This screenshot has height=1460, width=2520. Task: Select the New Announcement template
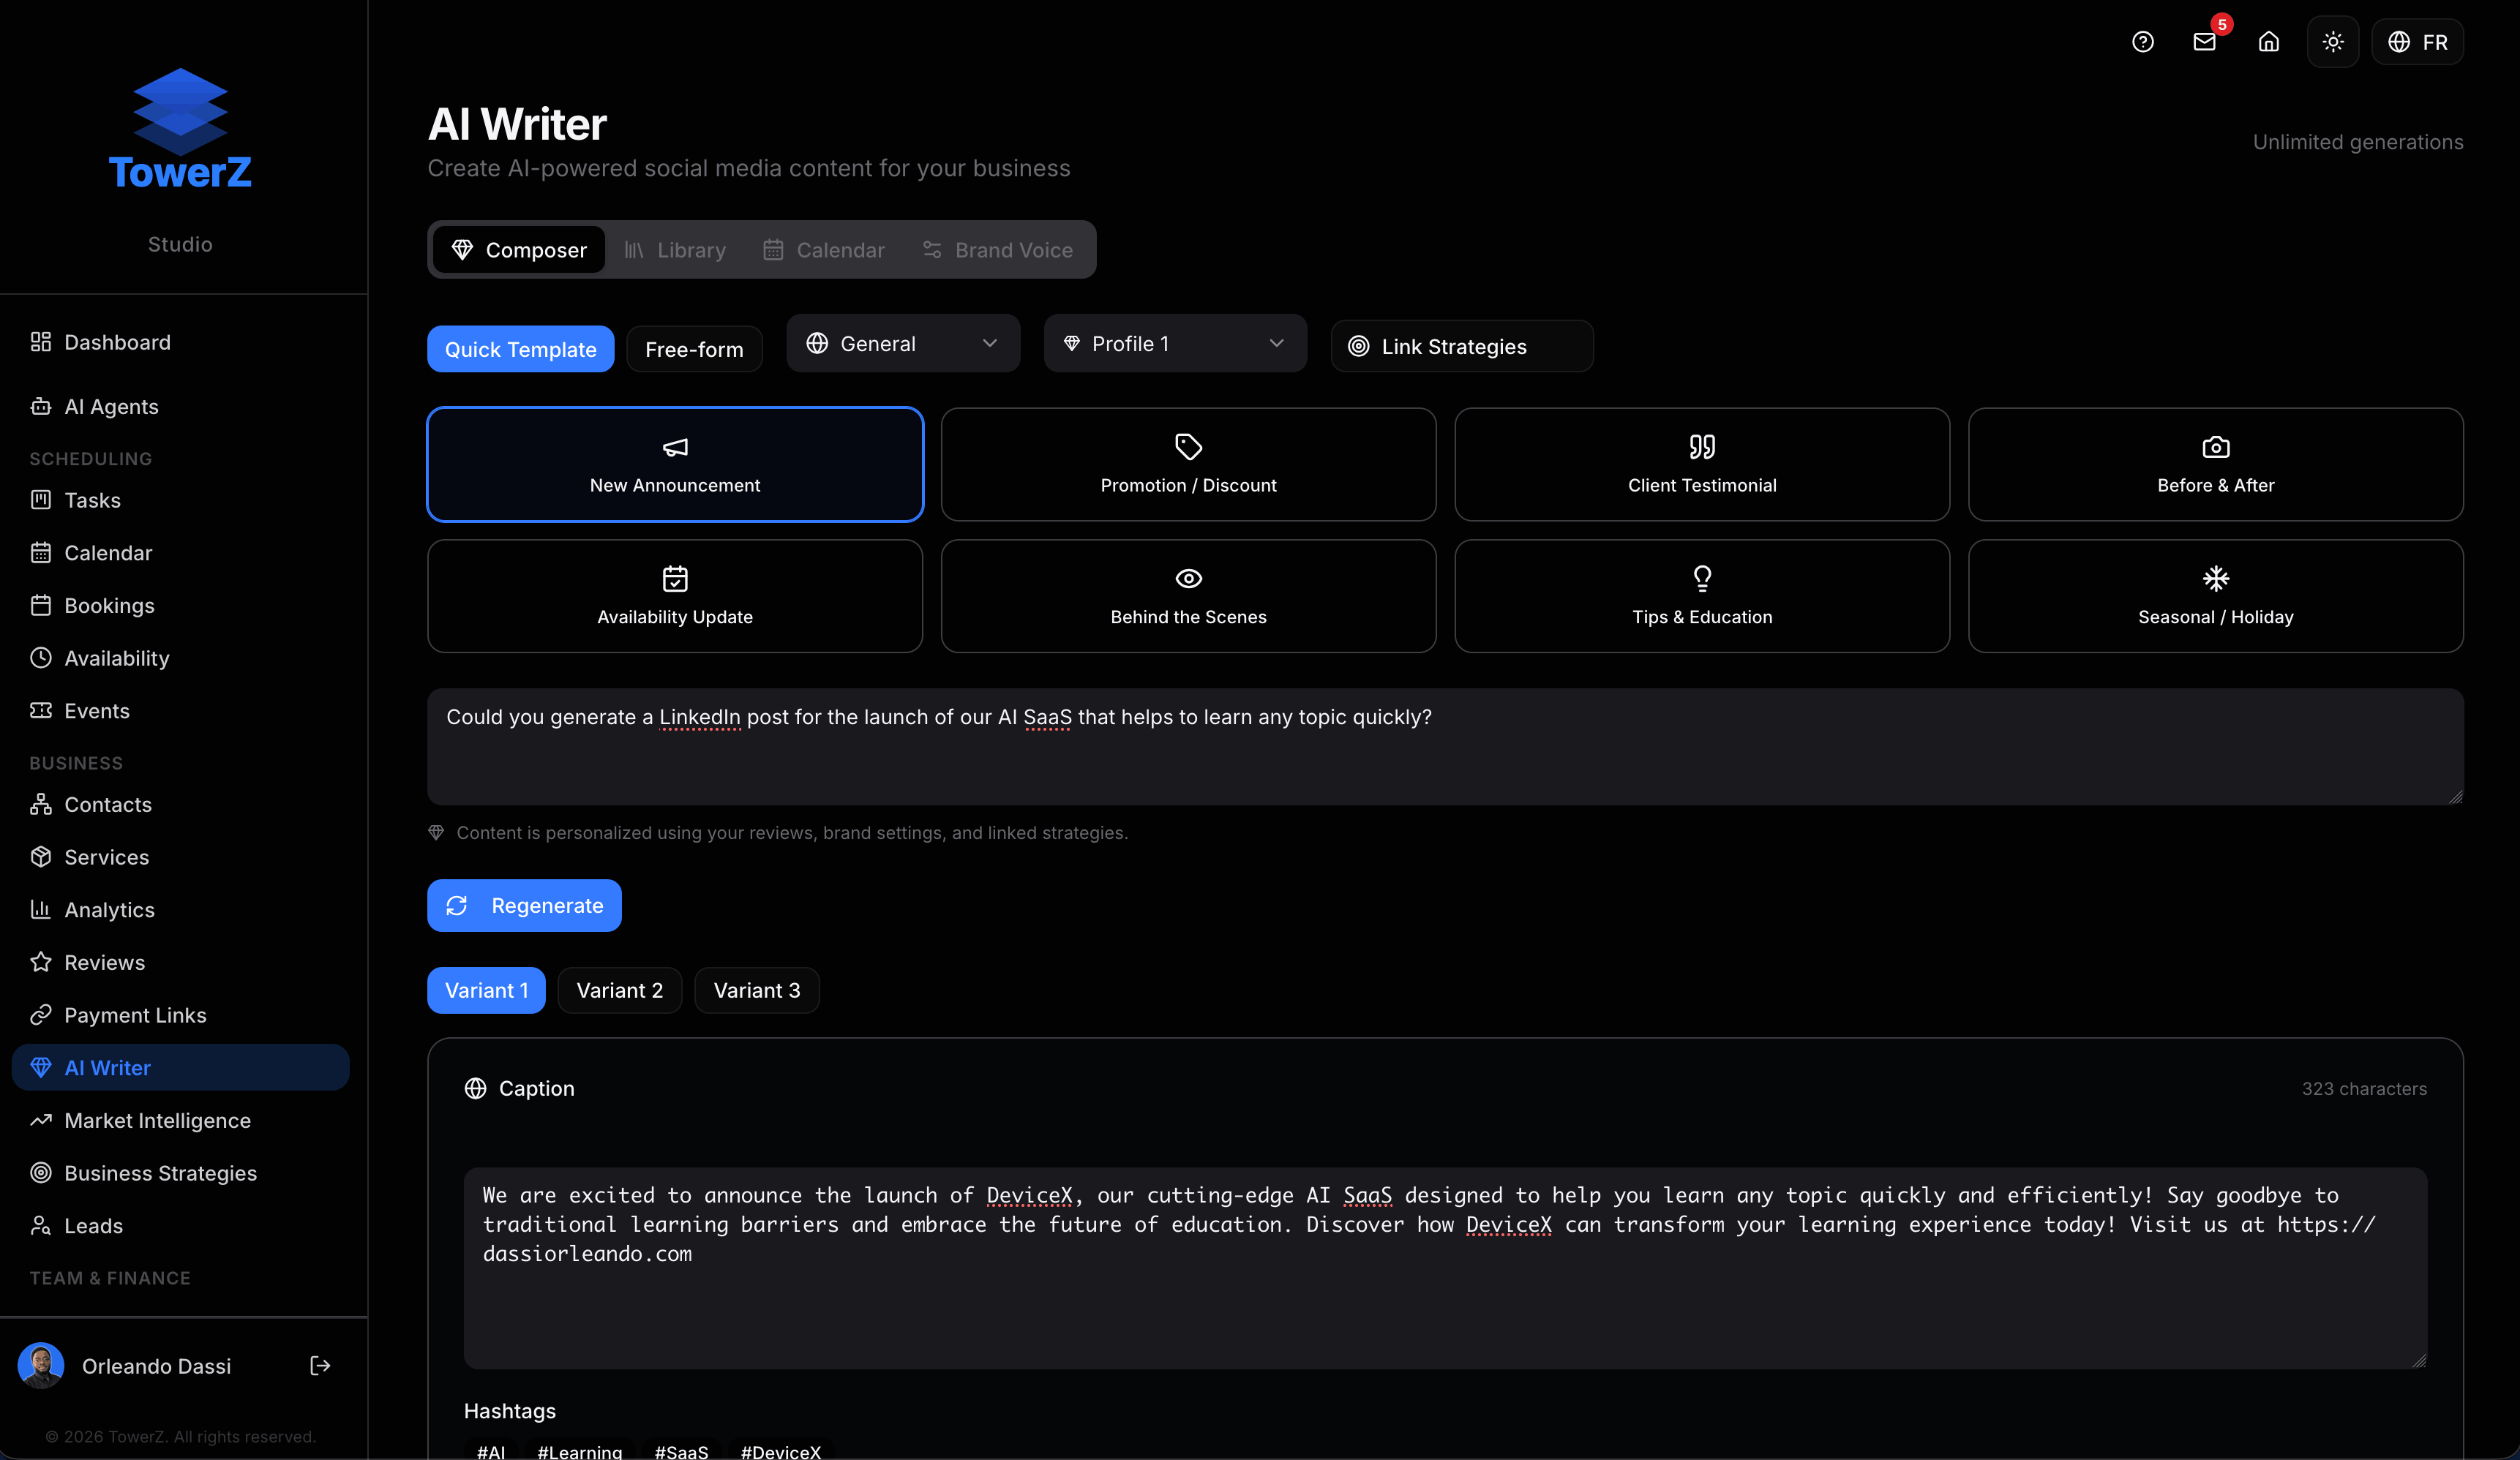click(x=675, y=464)
